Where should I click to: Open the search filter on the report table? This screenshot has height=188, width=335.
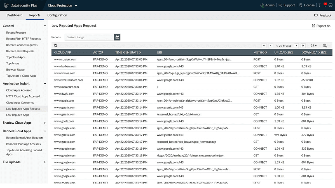click(x=55, y=45)
